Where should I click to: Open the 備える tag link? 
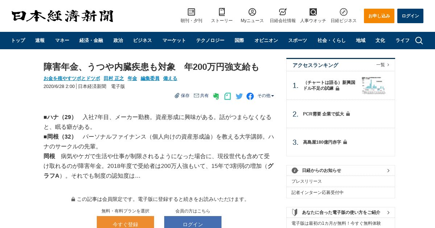coord(170,78)
